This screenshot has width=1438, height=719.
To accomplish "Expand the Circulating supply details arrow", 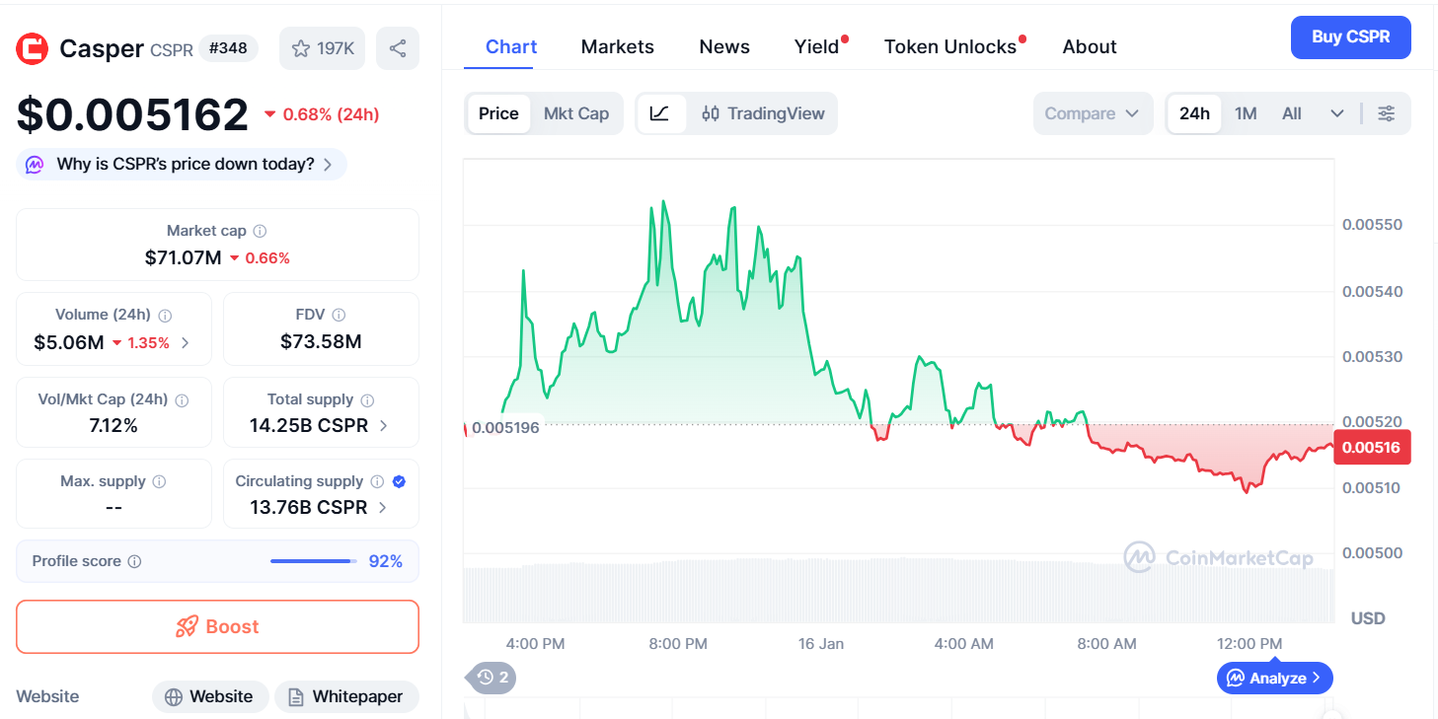I will coord(383,507).
